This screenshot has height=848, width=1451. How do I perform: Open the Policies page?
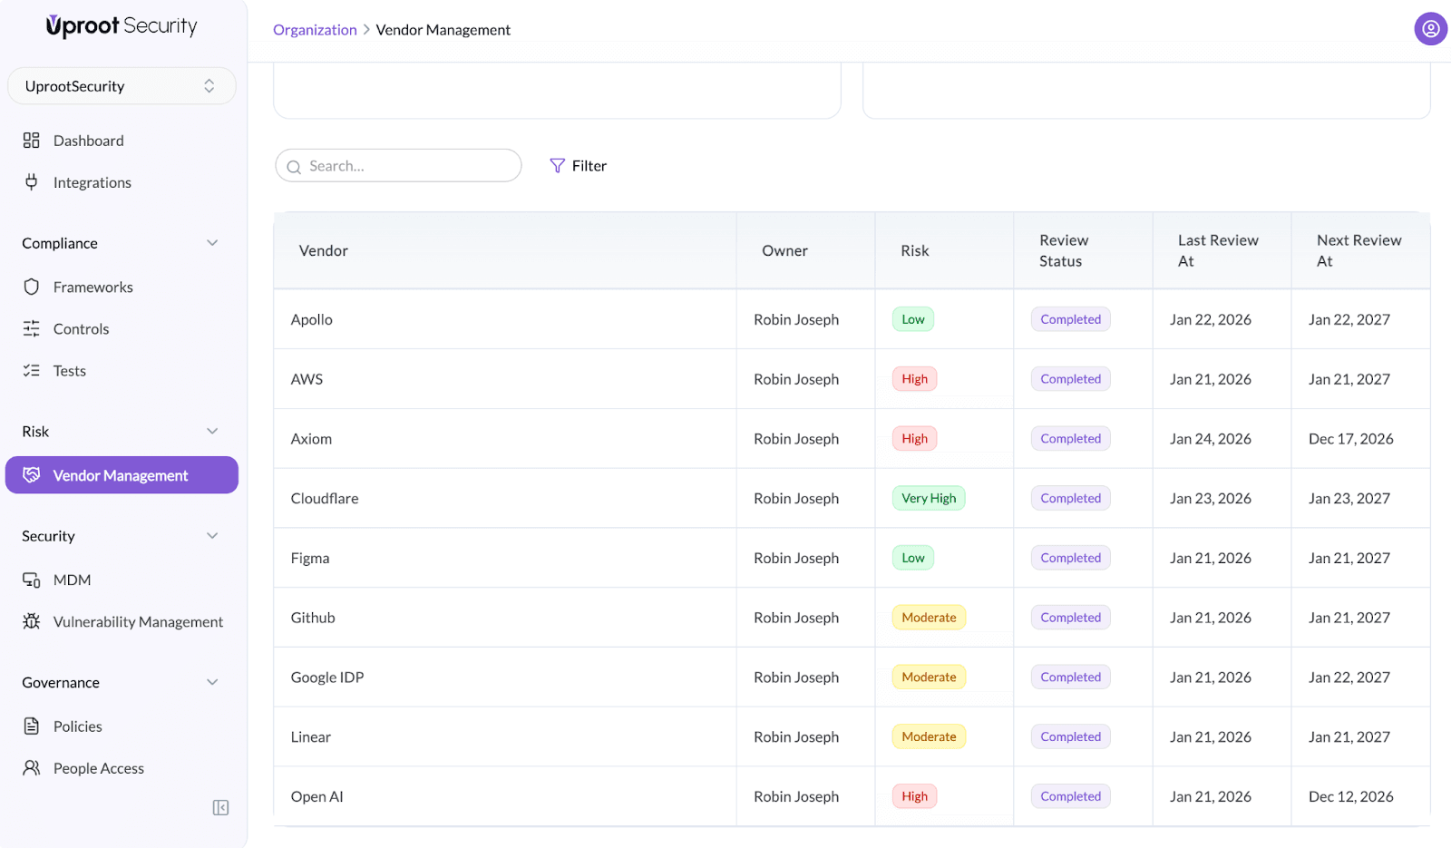click(x=77, y=726)
